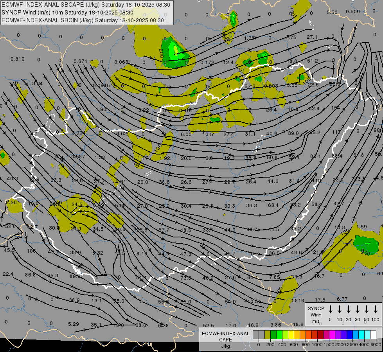Click the map value 1.59

coord(361,227)
